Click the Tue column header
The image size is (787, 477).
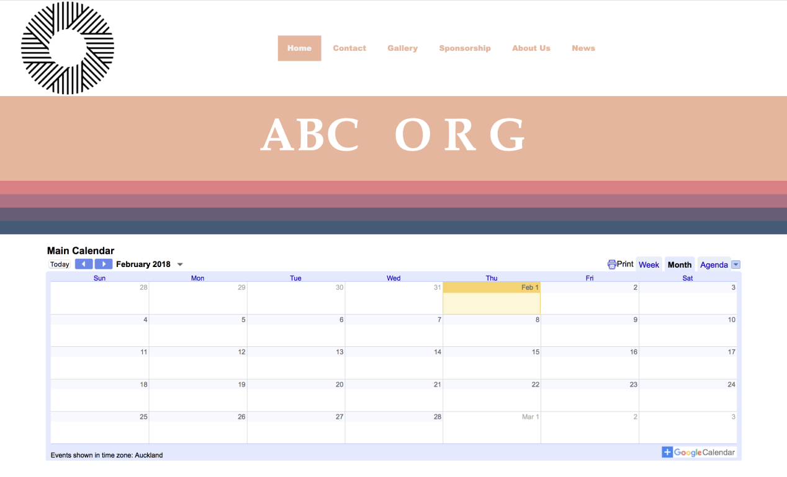coord(295,278)
